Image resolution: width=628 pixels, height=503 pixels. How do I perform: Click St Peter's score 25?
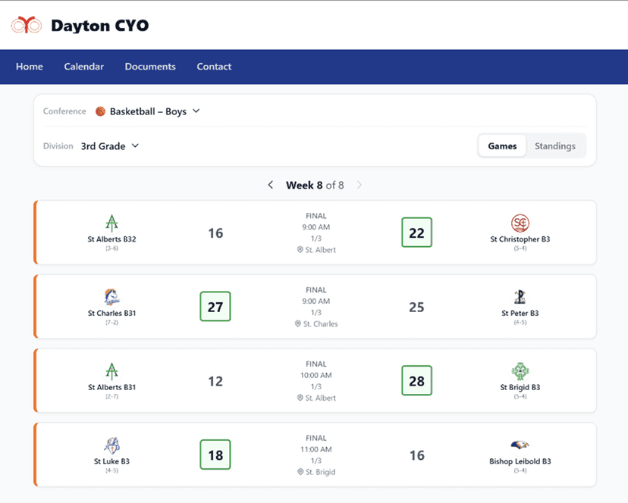point(416,307)
